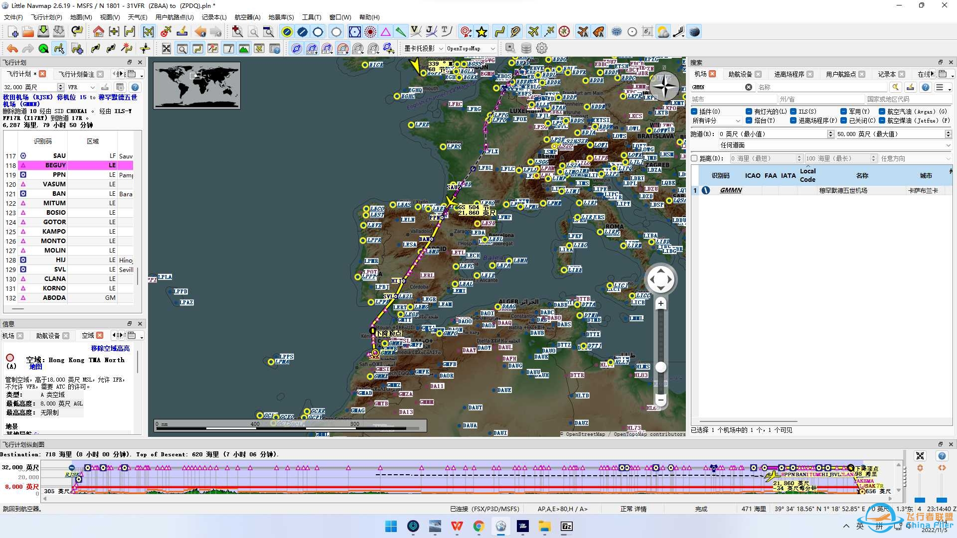
Task: Toggle the 军用(Y) checkbox
Action: click(844, 112)
